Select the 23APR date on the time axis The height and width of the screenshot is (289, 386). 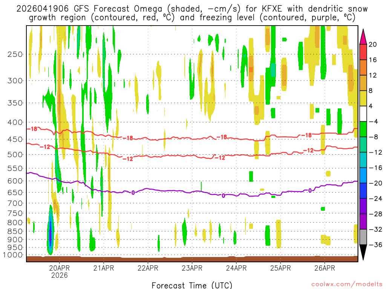pyautogui.click(x=192, y=268)
